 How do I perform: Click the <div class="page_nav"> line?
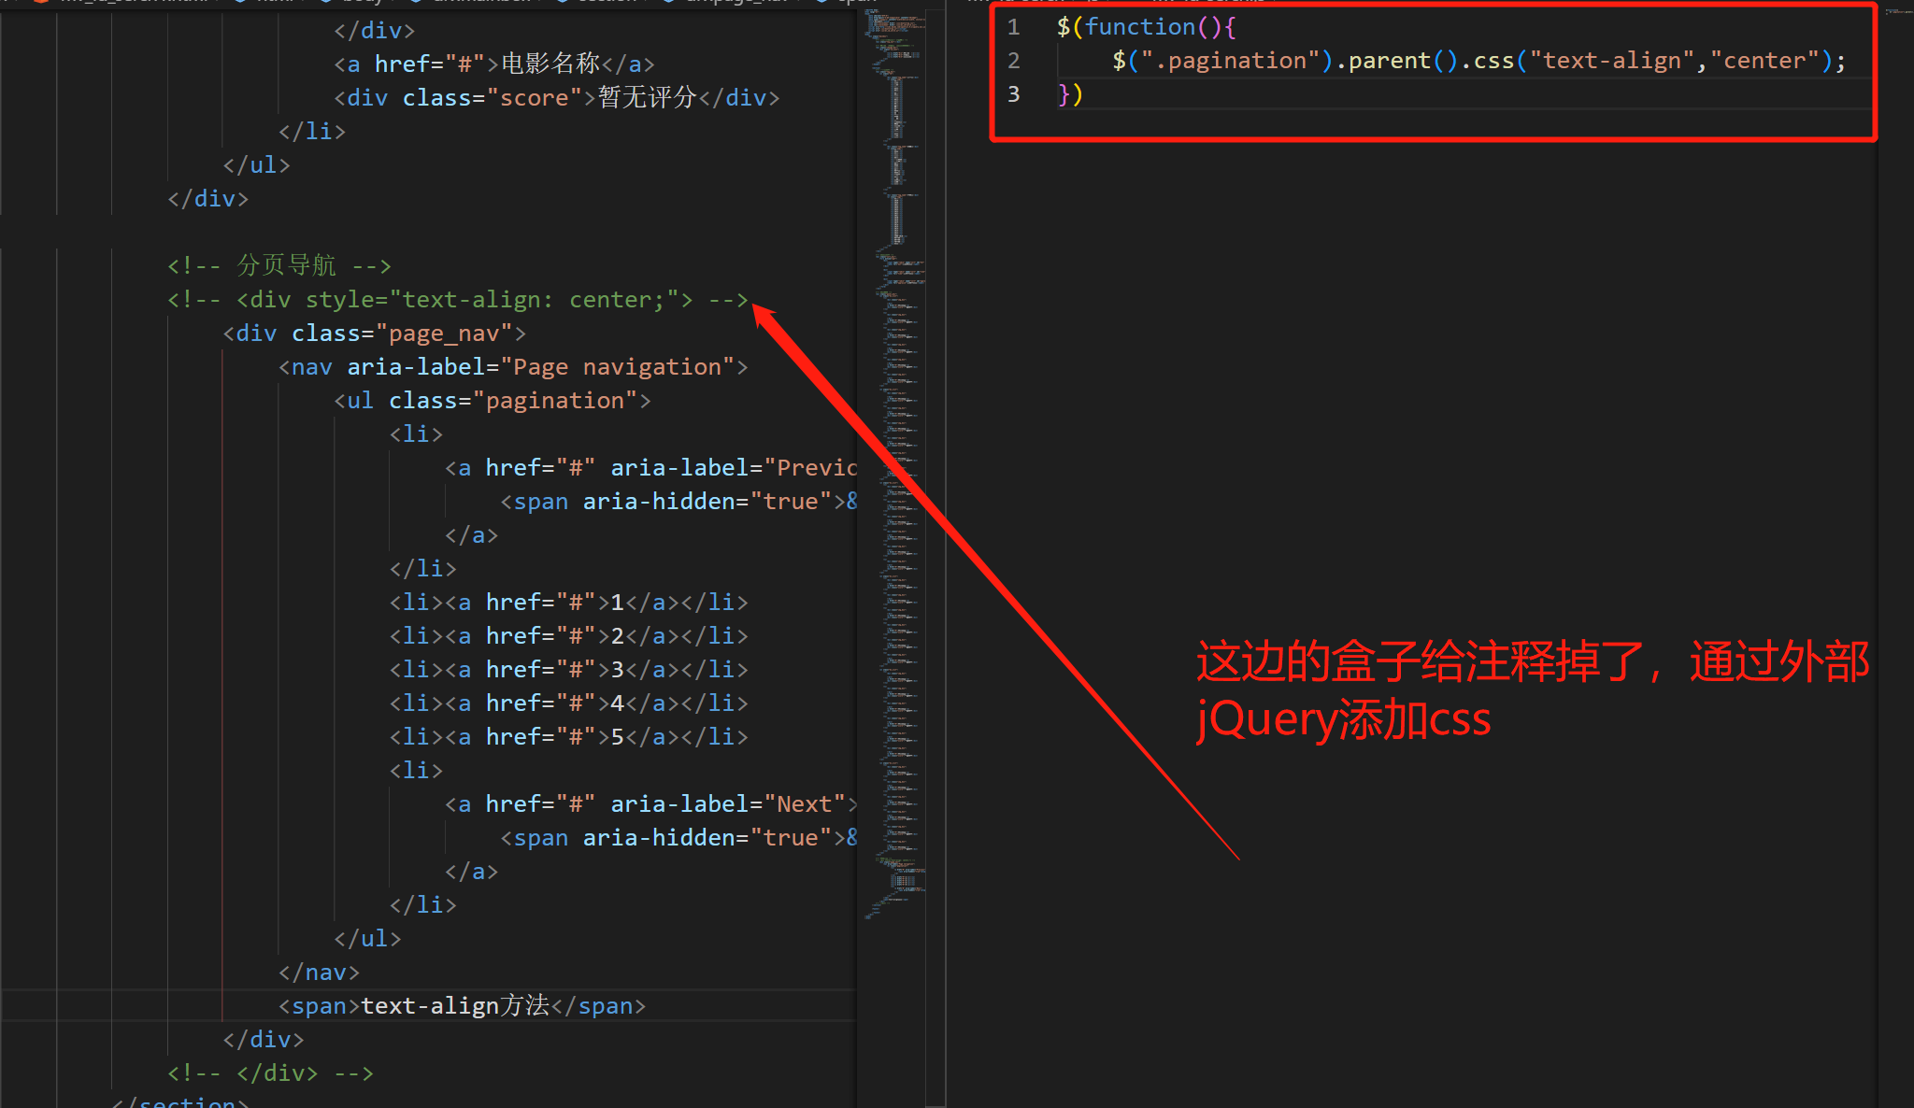tap(375, 333)
